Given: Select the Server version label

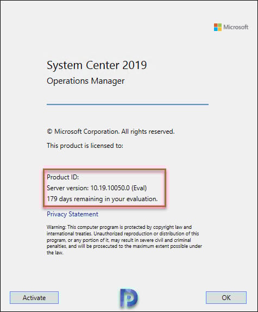Looking at the screenshot, I should pos(67,188).
